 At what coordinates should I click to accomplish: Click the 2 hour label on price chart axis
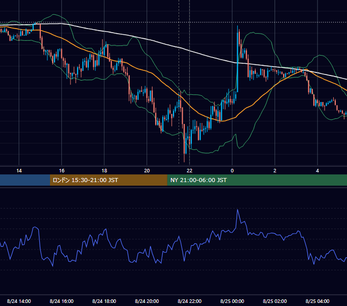click(x=275, y=171)
